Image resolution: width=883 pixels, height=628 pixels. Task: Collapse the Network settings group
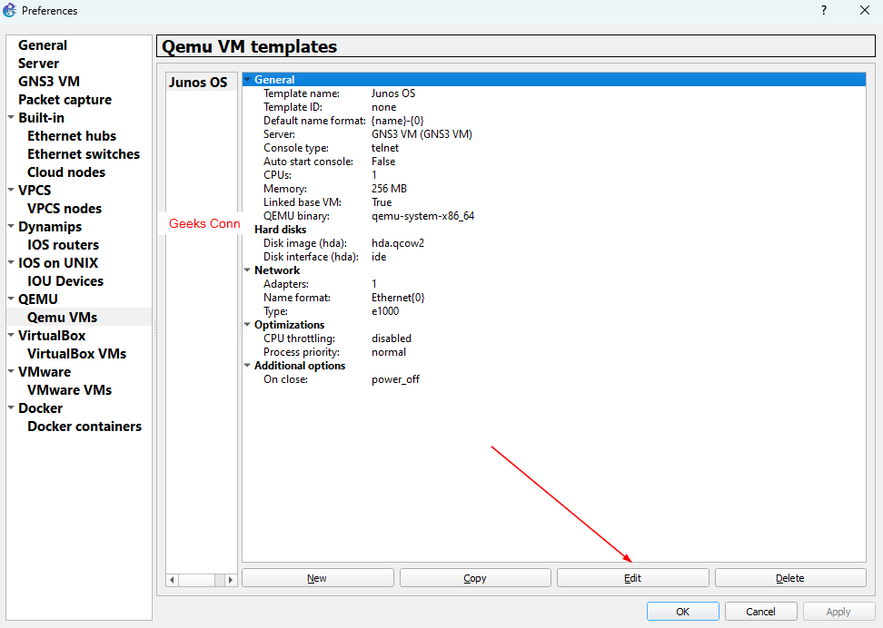pos(247,270)
